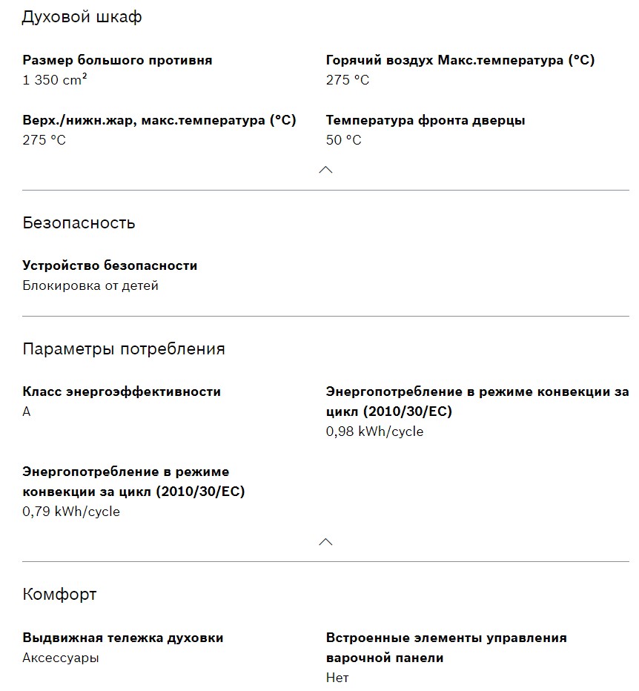Select the Блокировка от детей text
Image resolution: width=639 pixels, height=691 pixels.
(90, 285)
